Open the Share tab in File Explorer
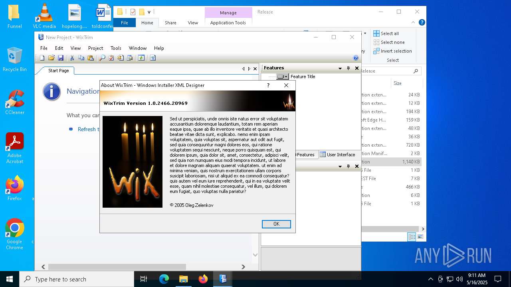The width and height of the screenshot is (511, 287). click(x=170, y=23)
